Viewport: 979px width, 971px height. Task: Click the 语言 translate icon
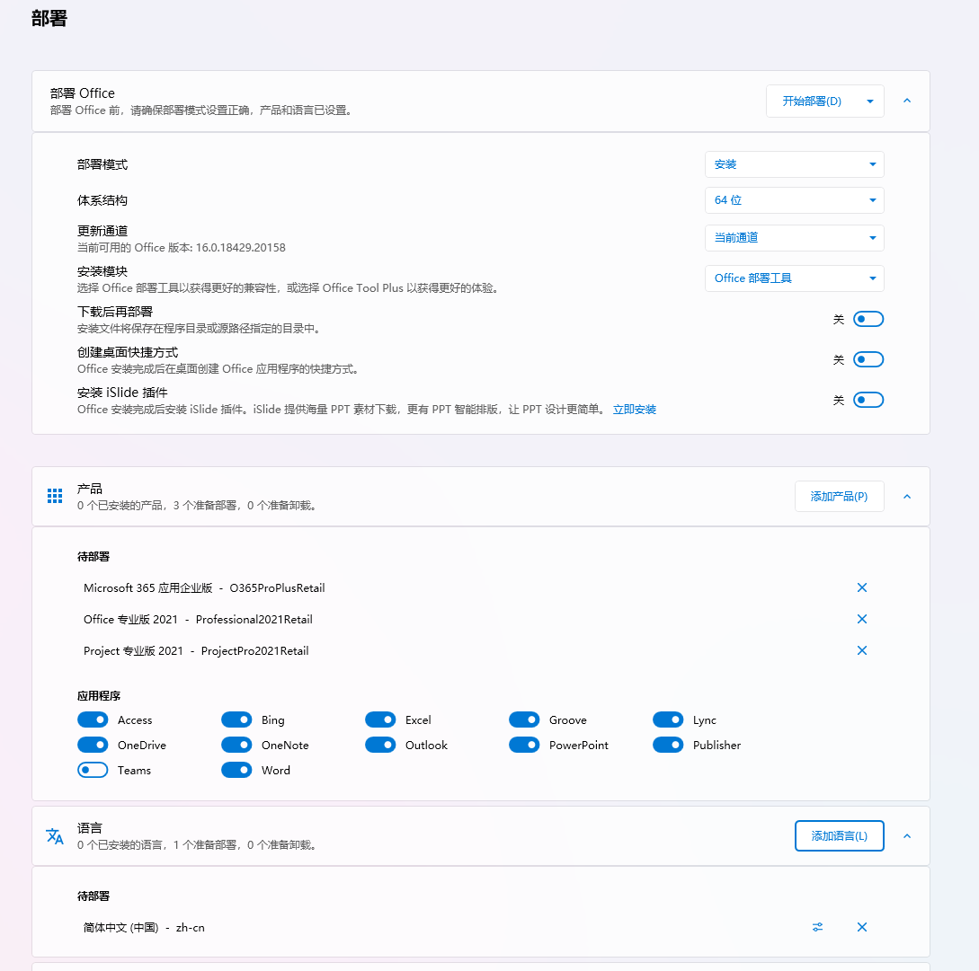(x=55, y=836)
